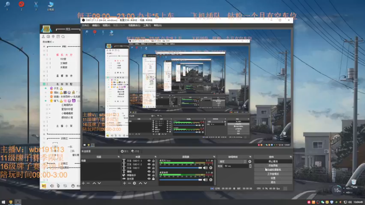
Task: Open the 桌面音频 audio settings gear
Action: [x=211, y=179]
